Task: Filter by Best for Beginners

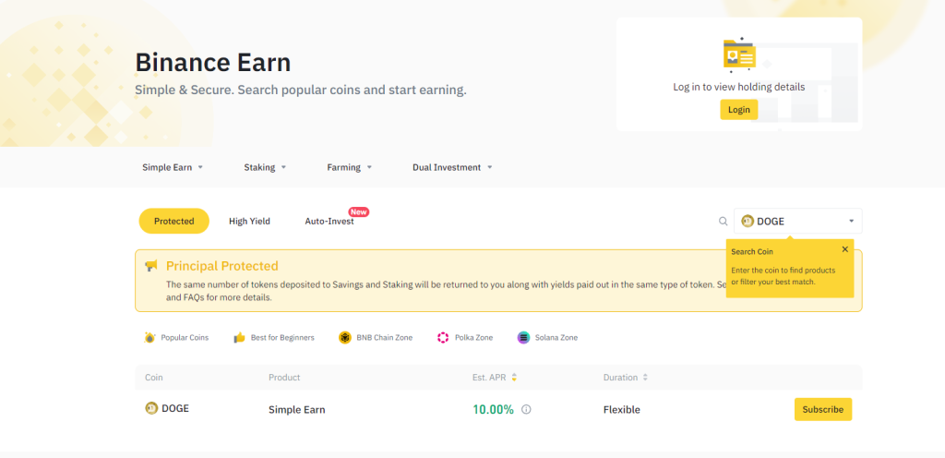Action: (x=273, y=337)
